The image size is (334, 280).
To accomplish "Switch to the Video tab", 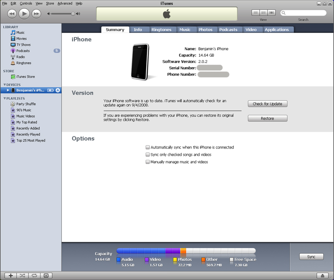I will [x=251, y=30].
